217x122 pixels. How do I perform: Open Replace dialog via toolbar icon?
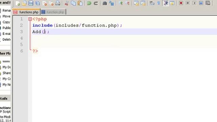[x=112, y=3]
